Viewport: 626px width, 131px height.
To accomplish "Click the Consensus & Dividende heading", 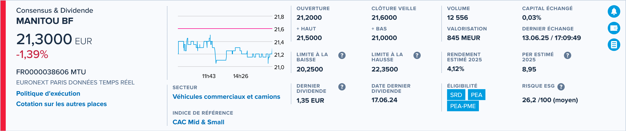I will click(x=55, y=10).
